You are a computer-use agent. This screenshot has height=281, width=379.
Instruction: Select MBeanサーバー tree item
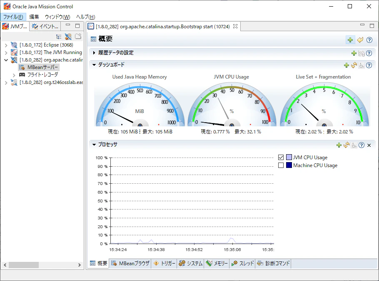39,67
